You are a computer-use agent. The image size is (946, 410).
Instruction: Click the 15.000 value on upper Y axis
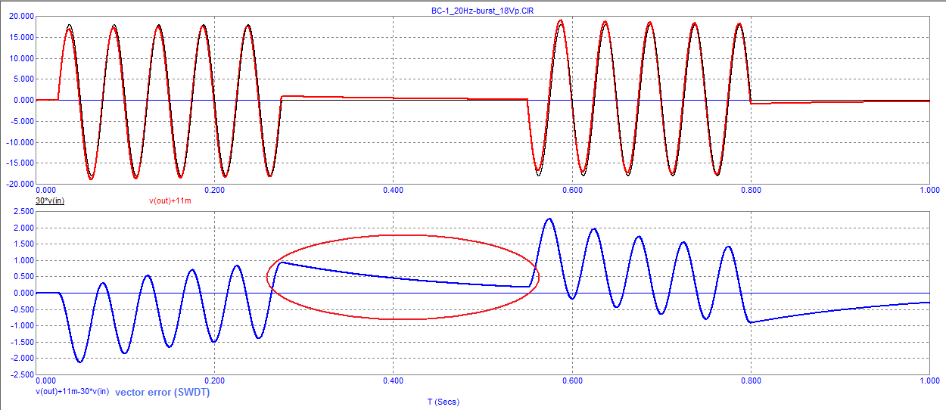click(22, 37)
